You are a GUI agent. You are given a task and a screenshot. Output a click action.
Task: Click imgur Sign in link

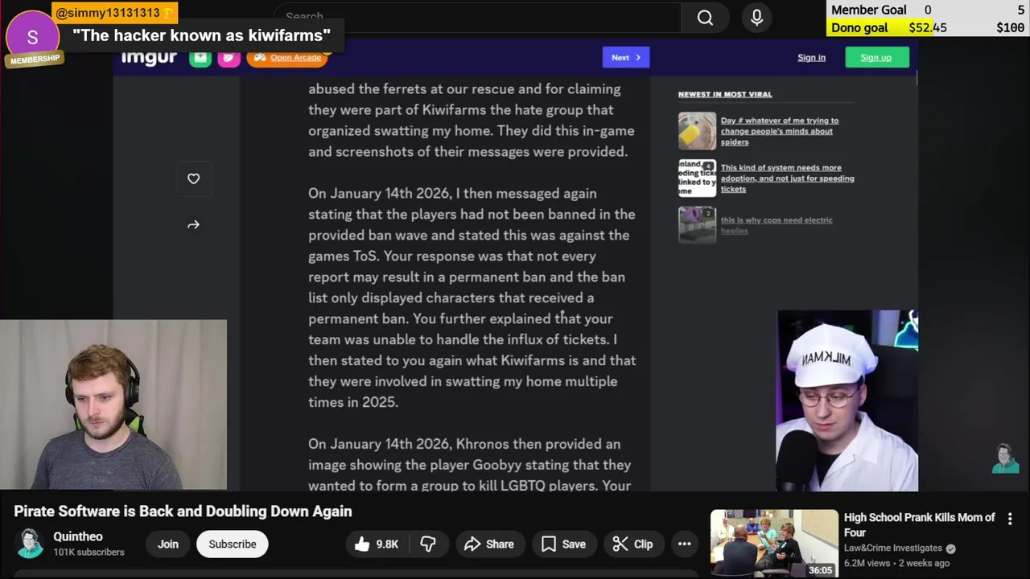tap(811, 58)
